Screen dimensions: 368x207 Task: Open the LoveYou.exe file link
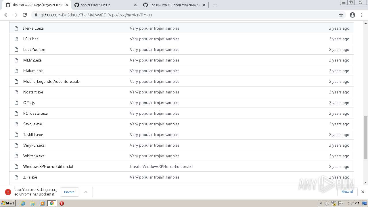34,49
